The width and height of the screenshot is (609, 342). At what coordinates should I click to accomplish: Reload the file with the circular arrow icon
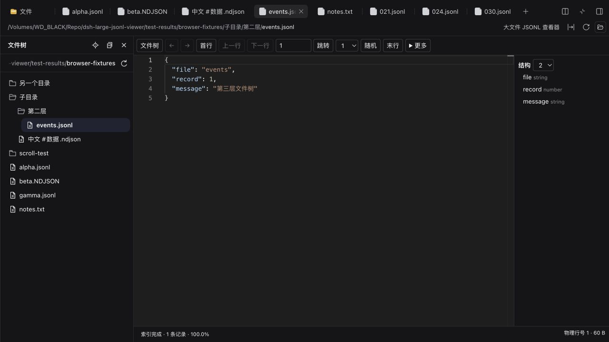coord(586,27)
